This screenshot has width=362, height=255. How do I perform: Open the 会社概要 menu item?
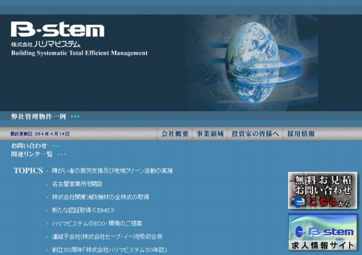tap(175, 133)
